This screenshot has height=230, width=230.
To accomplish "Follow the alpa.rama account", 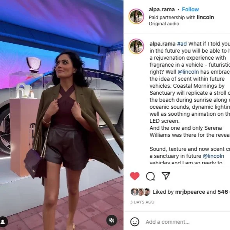I will tap(190, 9).
